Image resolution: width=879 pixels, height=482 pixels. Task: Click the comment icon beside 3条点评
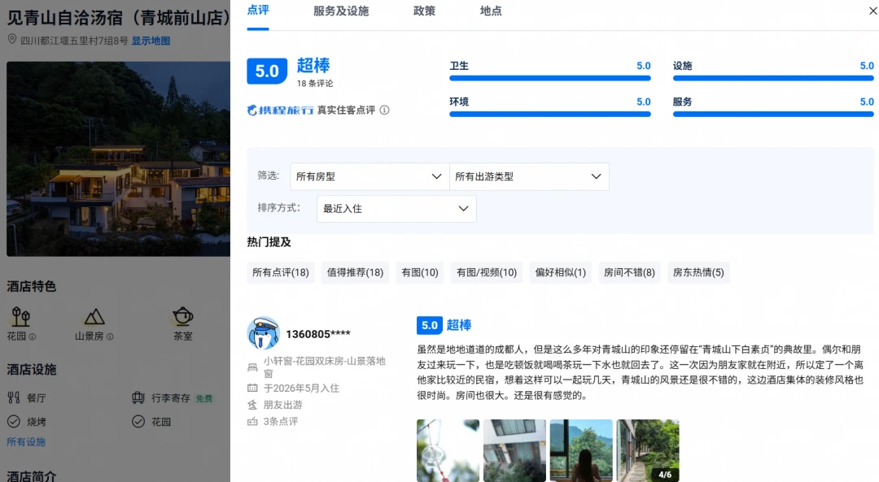point(252,421)
